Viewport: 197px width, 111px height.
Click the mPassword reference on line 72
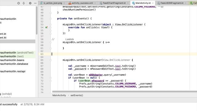coord(98,81)
